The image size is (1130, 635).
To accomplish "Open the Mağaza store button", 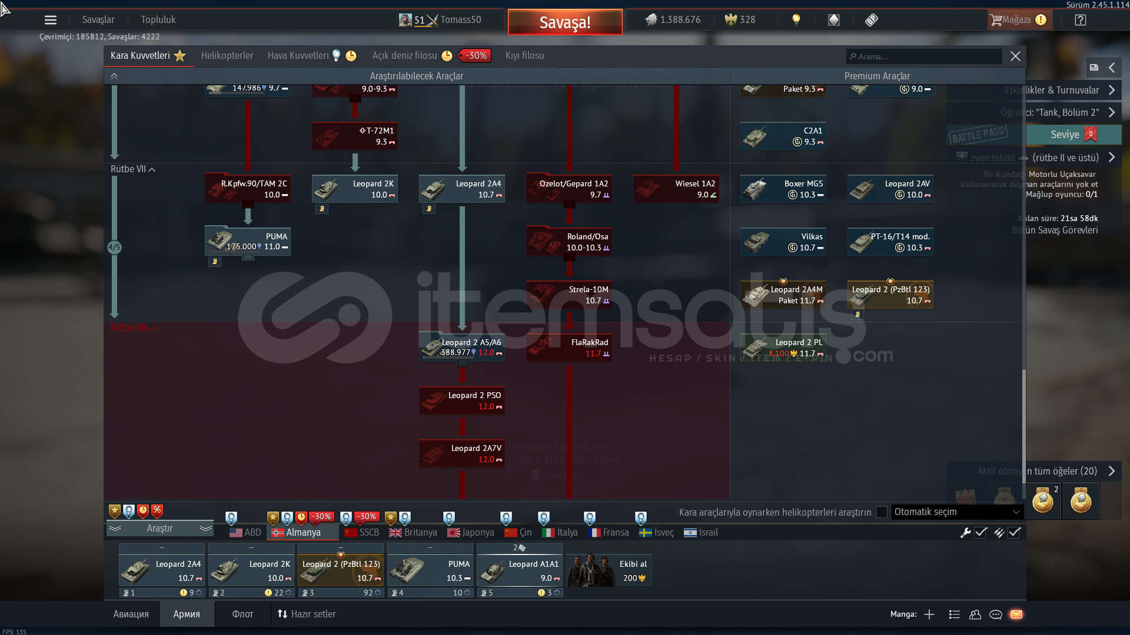I will coord(1018,20).
